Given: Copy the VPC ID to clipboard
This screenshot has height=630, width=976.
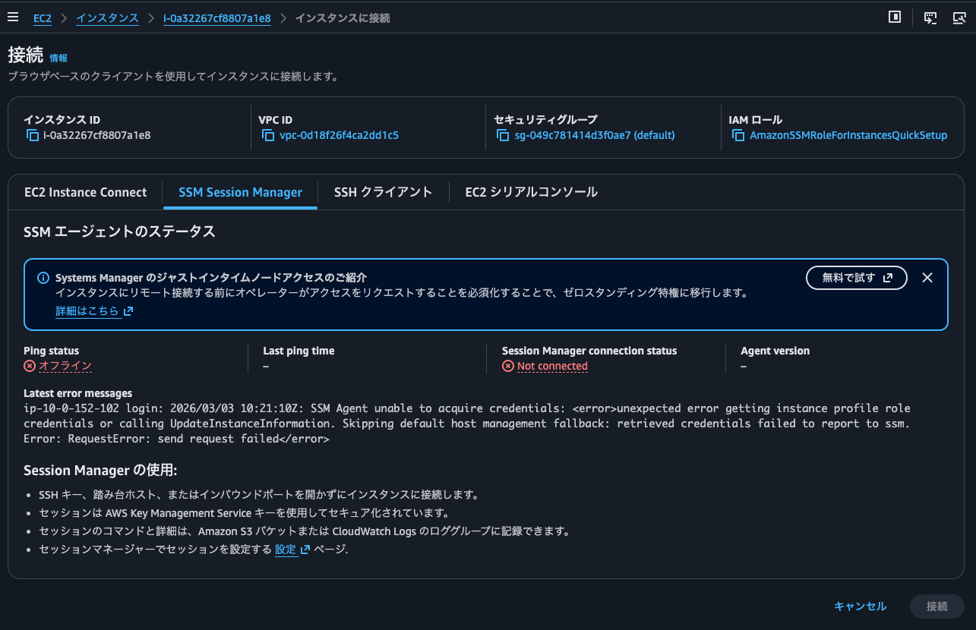Looking at the screenshot, I should click(267, 135).
